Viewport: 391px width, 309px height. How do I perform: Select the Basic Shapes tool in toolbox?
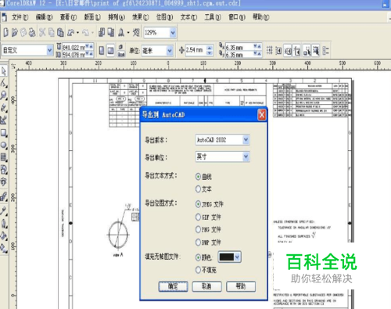(4, 170)
